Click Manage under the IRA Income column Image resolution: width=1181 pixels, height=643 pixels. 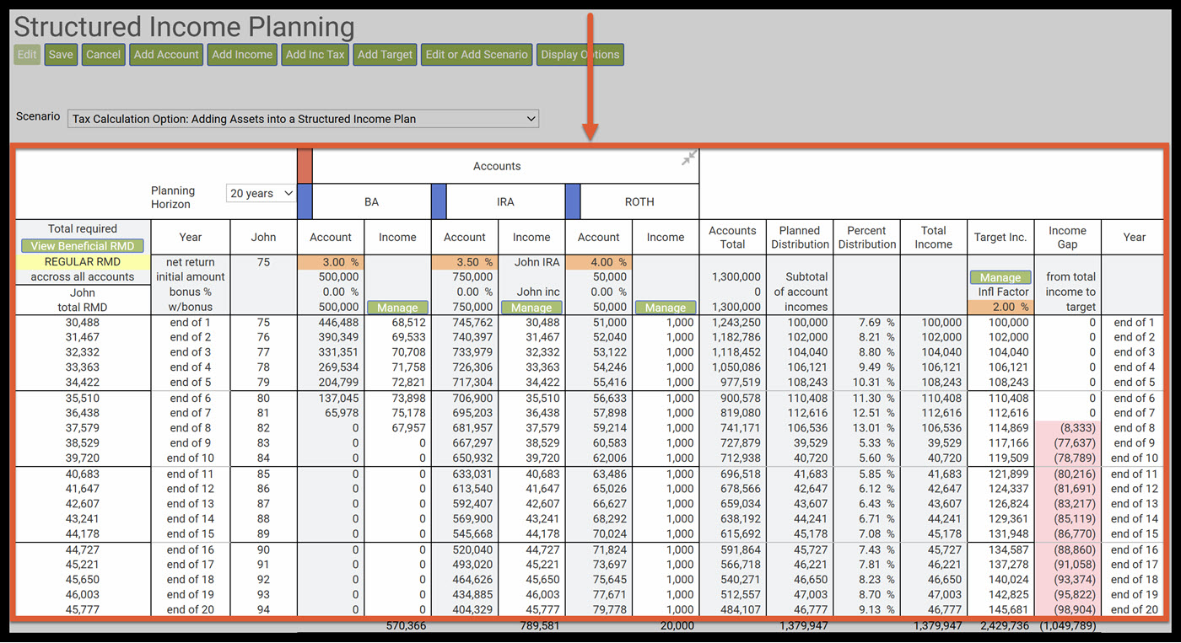click(531, 308)
